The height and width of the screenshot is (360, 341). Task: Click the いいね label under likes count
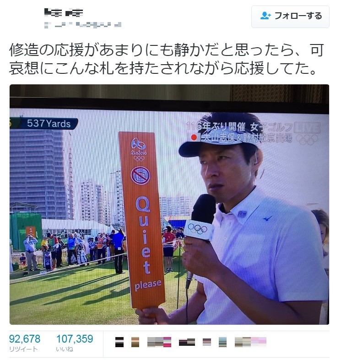pyautogui.click(x=65, y=349)
